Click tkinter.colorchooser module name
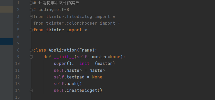The width and height of the screenshot is (215, 100). point(72,23)
